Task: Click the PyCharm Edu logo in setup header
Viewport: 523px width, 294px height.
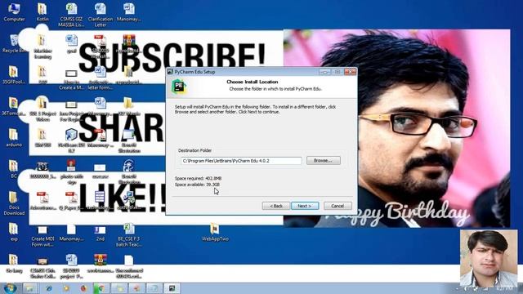Action: 179,86
